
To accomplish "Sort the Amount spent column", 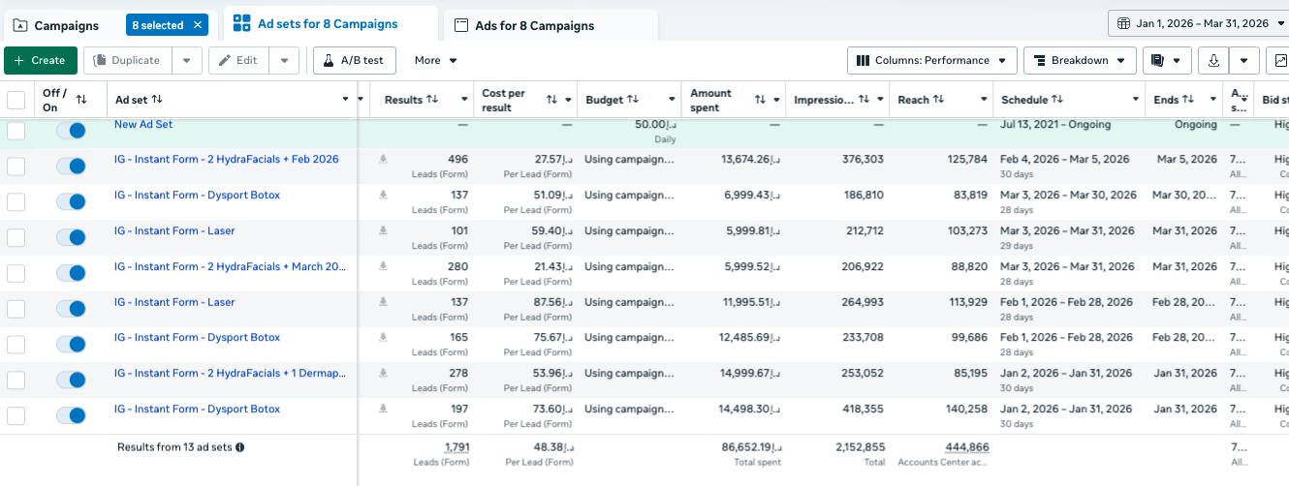I will [761, 100].
